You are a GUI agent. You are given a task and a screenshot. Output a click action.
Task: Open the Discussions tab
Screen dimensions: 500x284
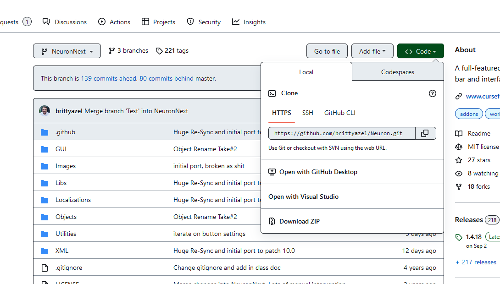pyautogui.click(x=64, y=22)
